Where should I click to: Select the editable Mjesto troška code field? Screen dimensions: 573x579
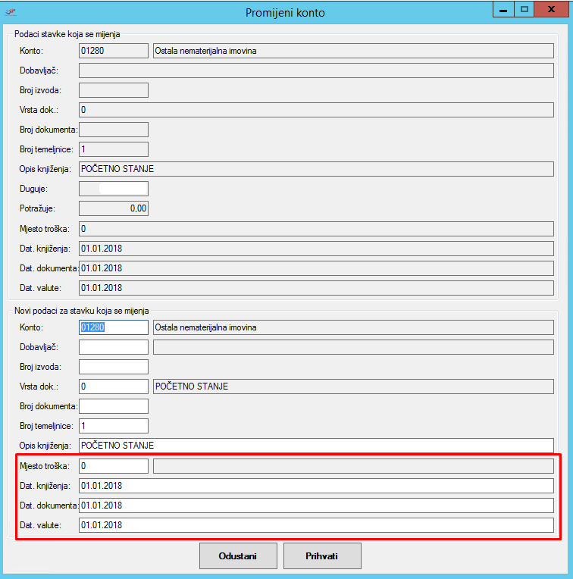click(113, 466)
